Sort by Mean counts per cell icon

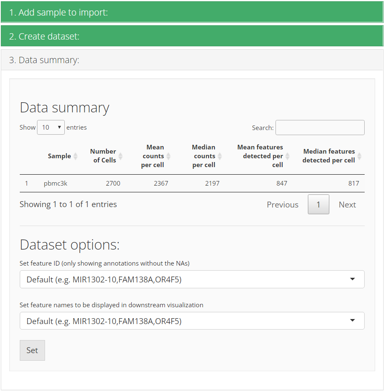(168, 156)
